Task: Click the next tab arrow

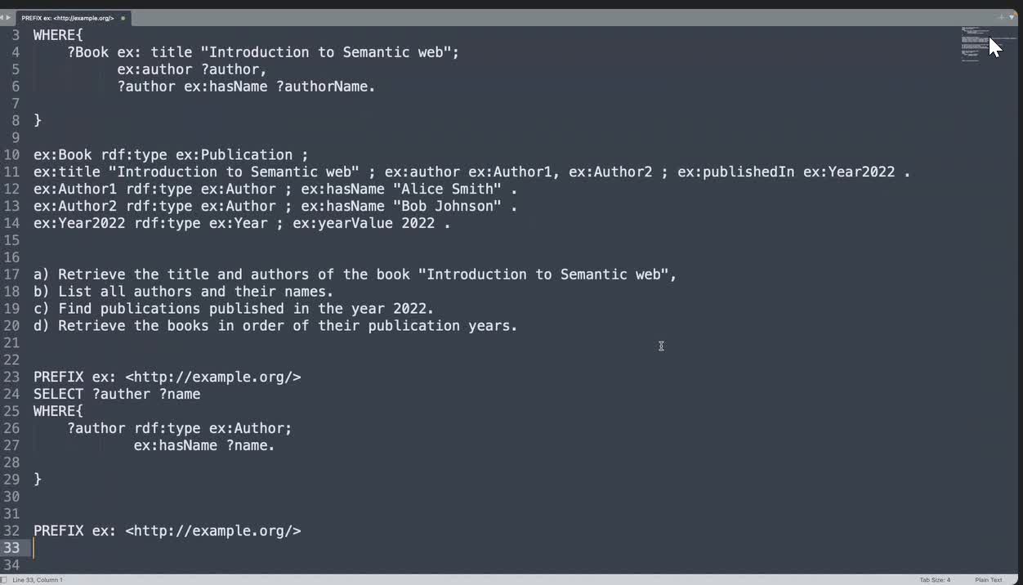Action: click(9, 17)
